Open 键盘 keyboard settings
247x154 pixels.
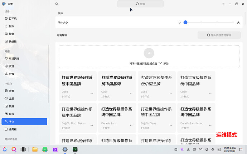[24, 34]
